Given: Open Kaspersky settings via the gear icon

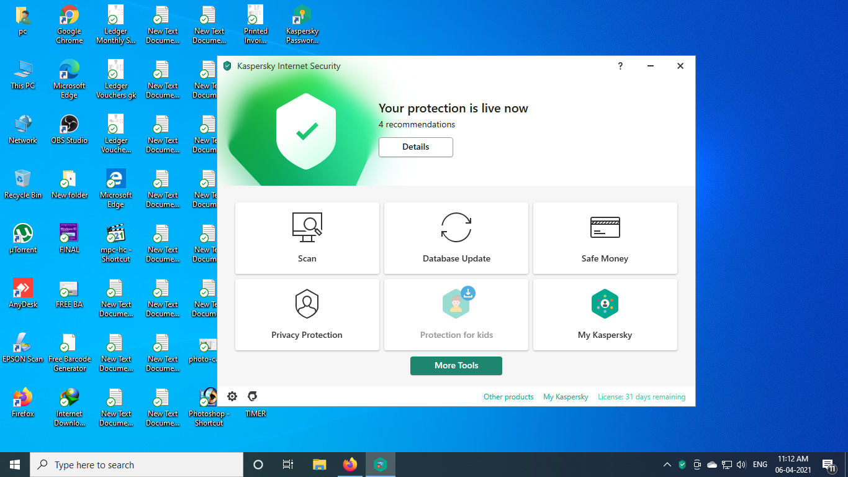Looking at the screenshot, I should pyautogui.click(x=232, y=396).
